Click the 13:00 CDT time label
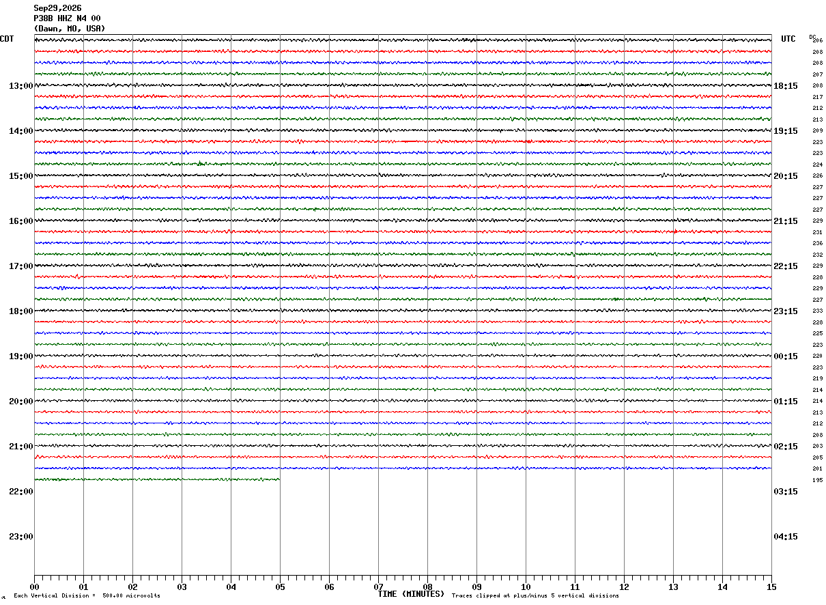 (21, 86)
